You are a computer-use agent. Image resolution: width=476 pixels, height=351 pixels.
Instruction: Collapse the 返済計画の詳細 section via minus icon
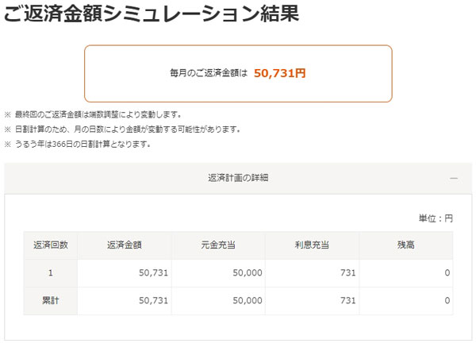tap(454, 179)
